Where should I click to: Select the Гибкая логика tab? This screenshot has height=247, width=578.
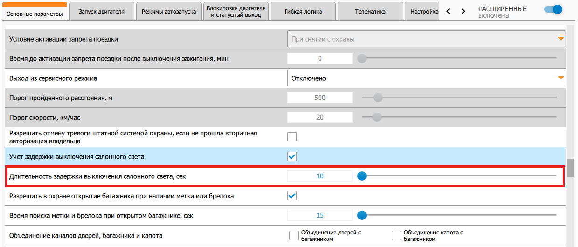[x=303, y=12]
